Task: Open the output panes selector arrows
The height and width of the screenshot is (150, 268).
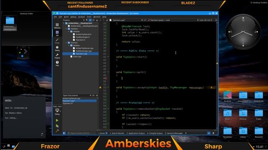Action: (186, 133)
